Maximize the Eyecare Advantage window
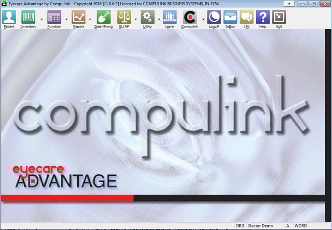 tap(314, 4)
